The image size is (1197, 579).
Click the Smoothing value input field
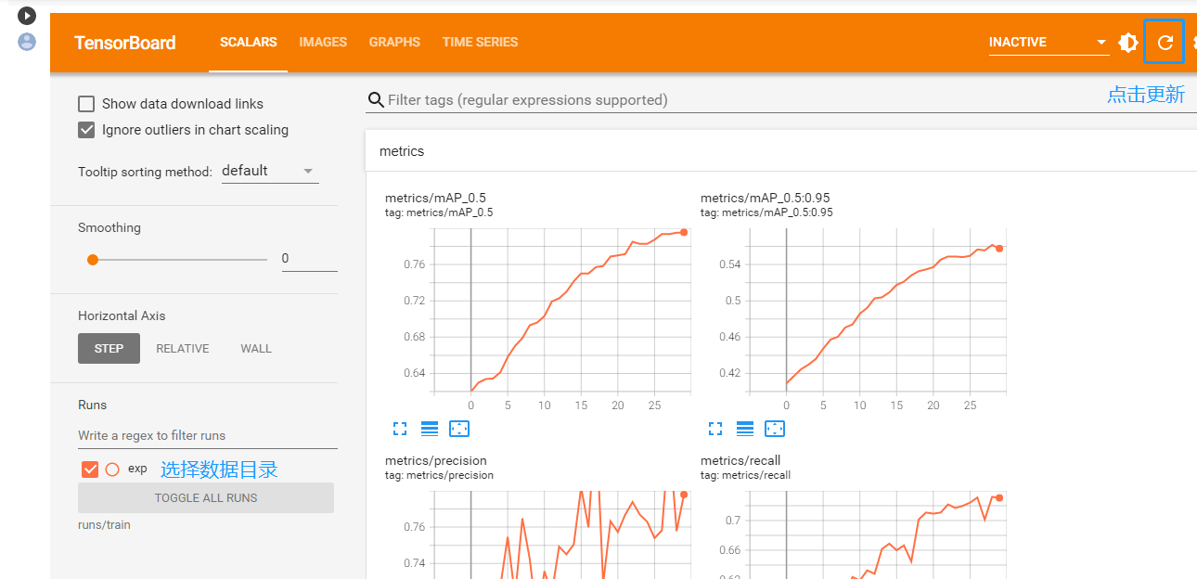(x=310, y=259)
